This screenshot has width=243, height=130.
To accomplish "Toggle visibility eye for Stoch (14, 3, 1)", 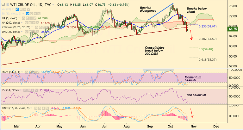I will point(27,72).
